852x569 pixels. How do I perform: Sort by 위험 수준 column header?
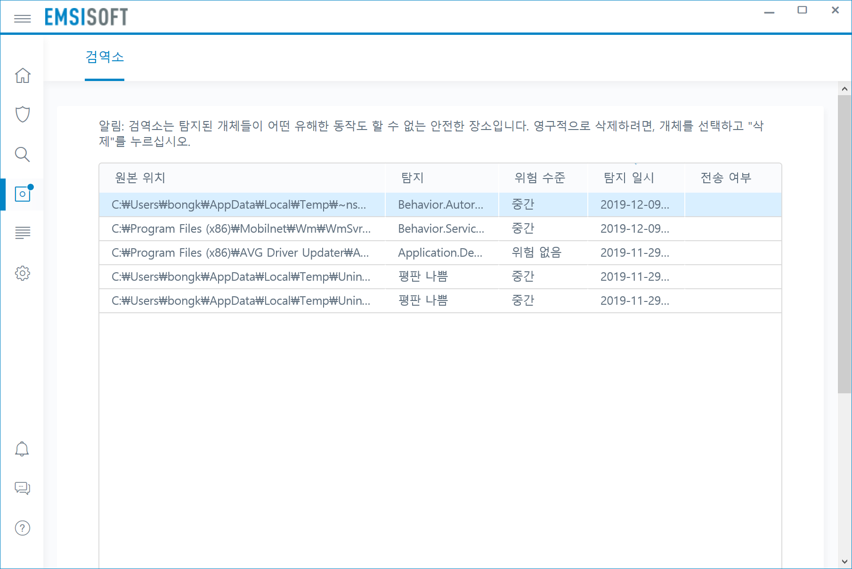tap(543, 178)
